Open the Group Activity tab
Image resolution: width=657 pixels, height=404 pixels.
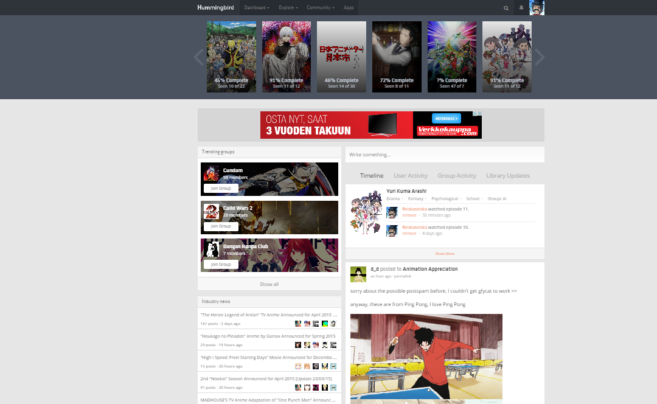[x=457, y=176]
